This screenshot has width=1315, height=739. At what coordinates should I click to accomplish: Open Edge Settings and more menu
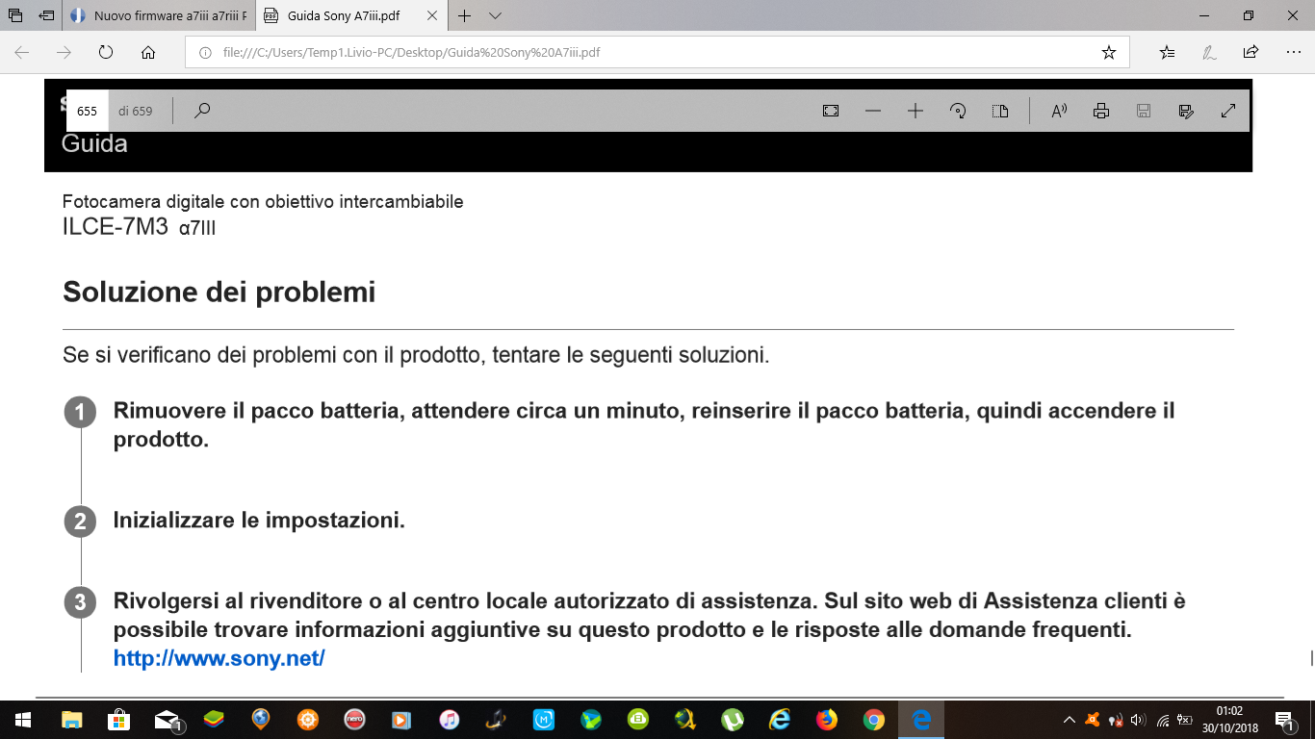(x=1293, y=52)
